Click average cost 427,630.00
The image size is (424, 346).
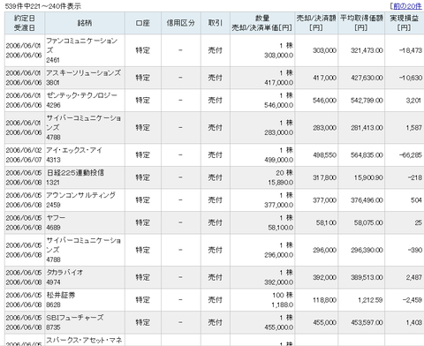click(367, 78)
